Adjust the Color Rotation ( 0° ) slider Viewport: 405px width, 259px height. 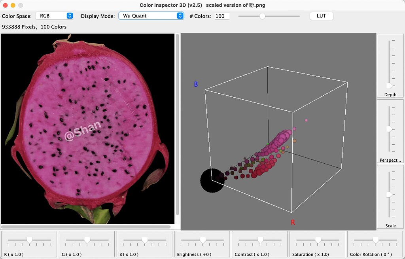(375, 239)
